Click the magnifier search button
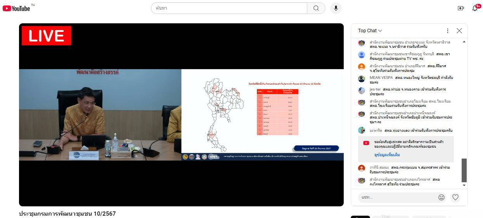 316,8
